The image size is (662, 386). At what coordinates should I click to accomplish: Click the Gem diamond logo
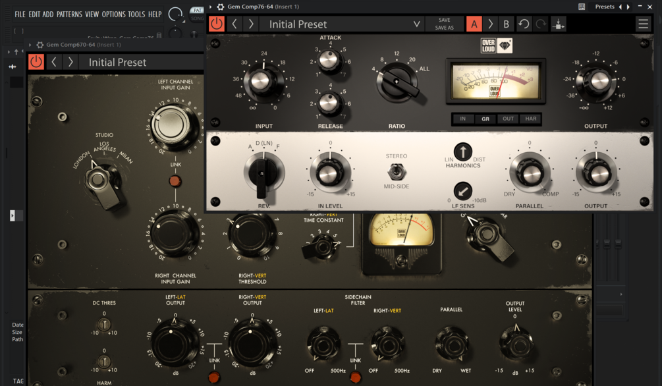[505, 45]
